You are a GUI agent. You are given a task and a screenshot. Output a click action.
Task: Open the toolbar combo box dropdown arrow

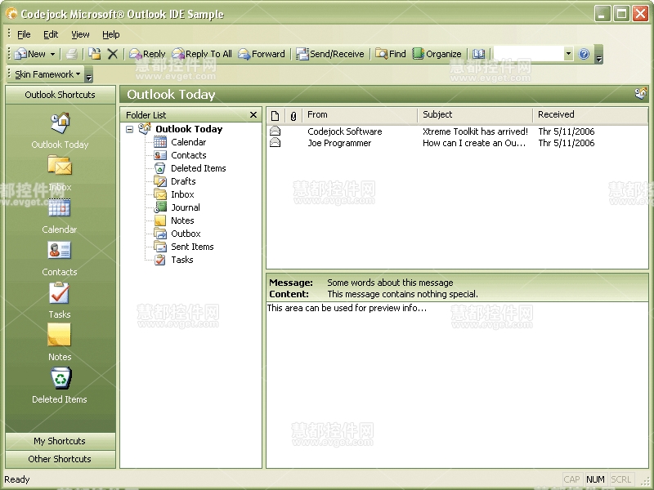click(568, 54)
